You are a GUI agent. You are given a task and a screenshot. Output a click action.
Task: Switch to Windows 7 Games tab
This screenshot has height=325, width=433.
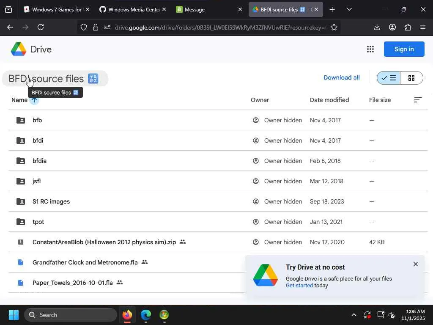coord(57,9)
